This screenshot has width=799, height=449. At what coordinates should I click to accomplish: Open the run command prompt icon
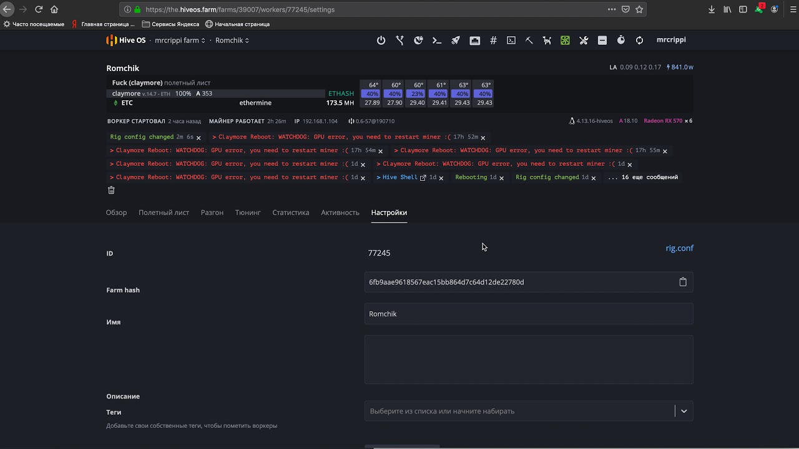point(437,40)
